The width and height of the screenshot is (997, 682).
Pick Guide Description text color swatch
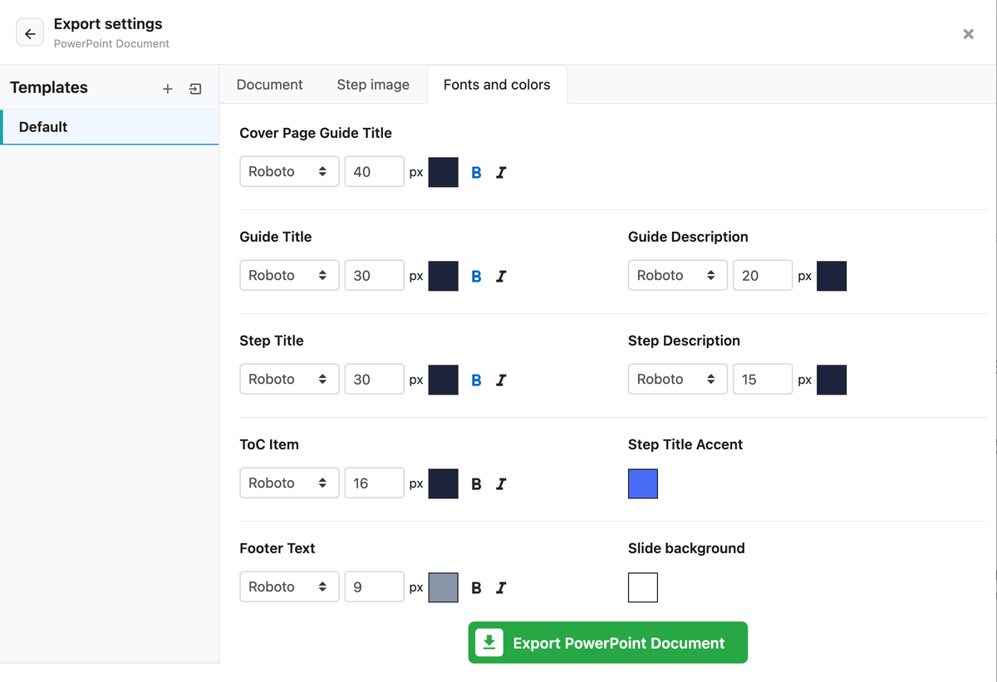tap(832, 276)
